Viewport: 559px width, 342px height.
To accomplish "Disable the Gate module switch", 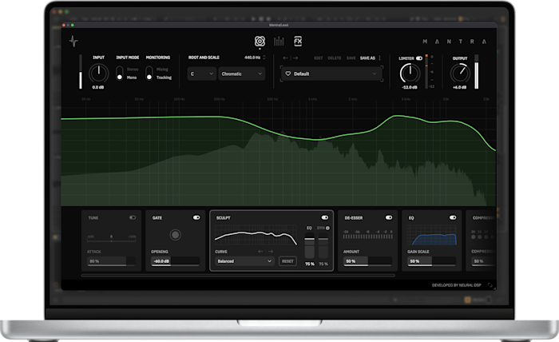I will pyautogui.click(x=196, y=217).
